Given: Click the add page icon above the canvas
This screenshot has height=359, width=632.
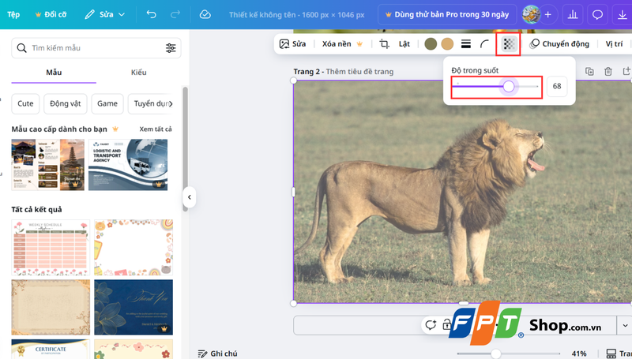Looking at the screenshot, I should coord(626,72).
